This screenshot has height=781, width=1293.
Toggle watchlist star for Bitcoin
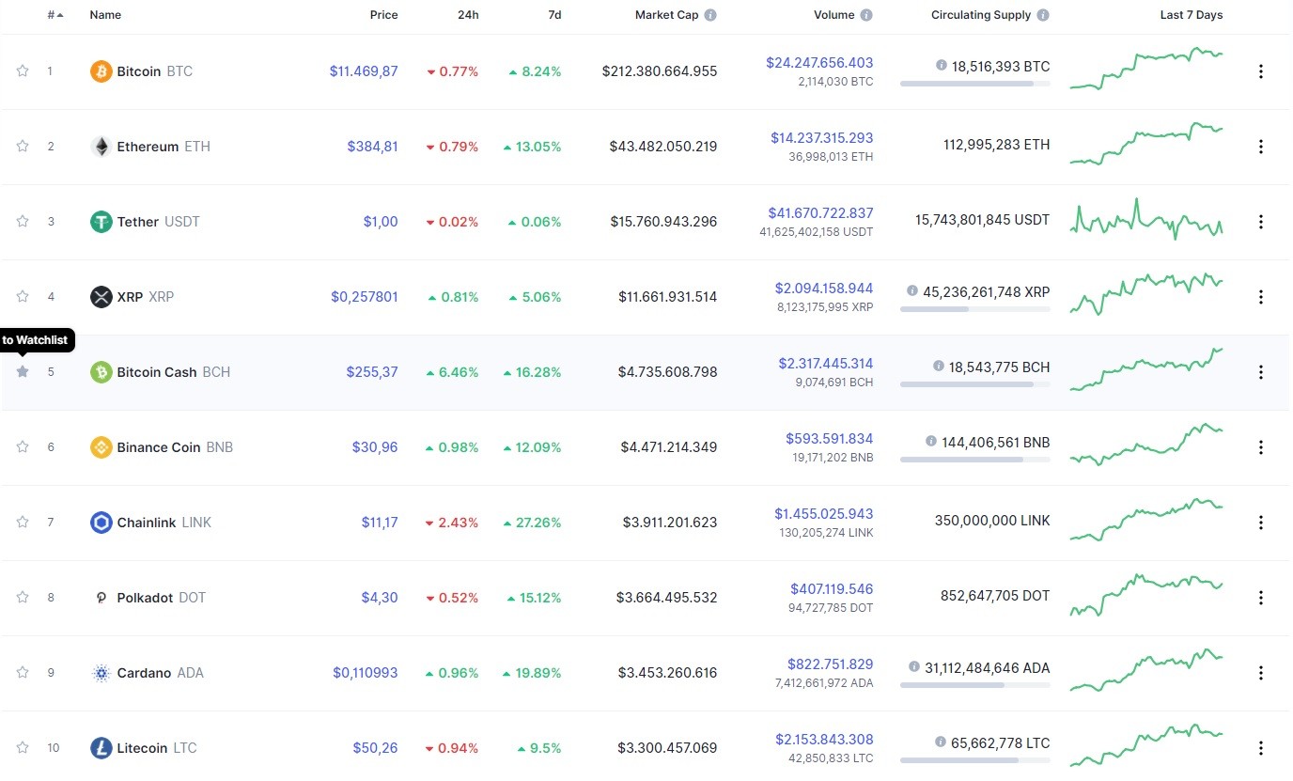pos(23,71)
